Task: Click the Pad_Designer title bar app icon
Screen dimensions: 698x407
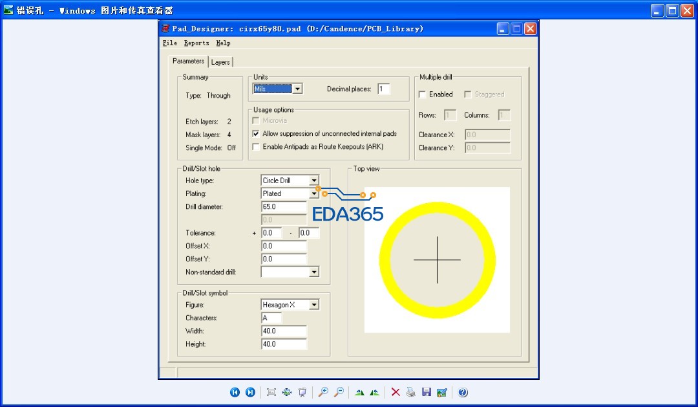Action: tap(165, 28)
